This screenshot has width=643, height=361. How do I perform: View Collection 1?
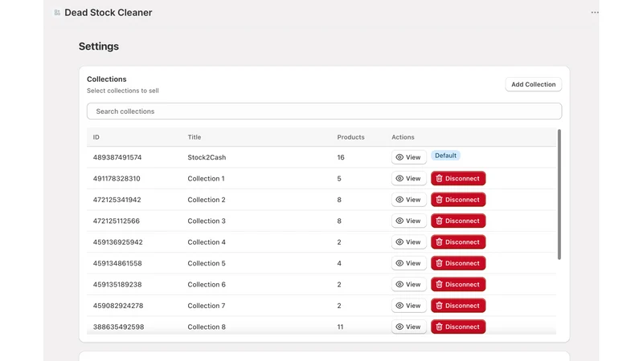point(408,178)
